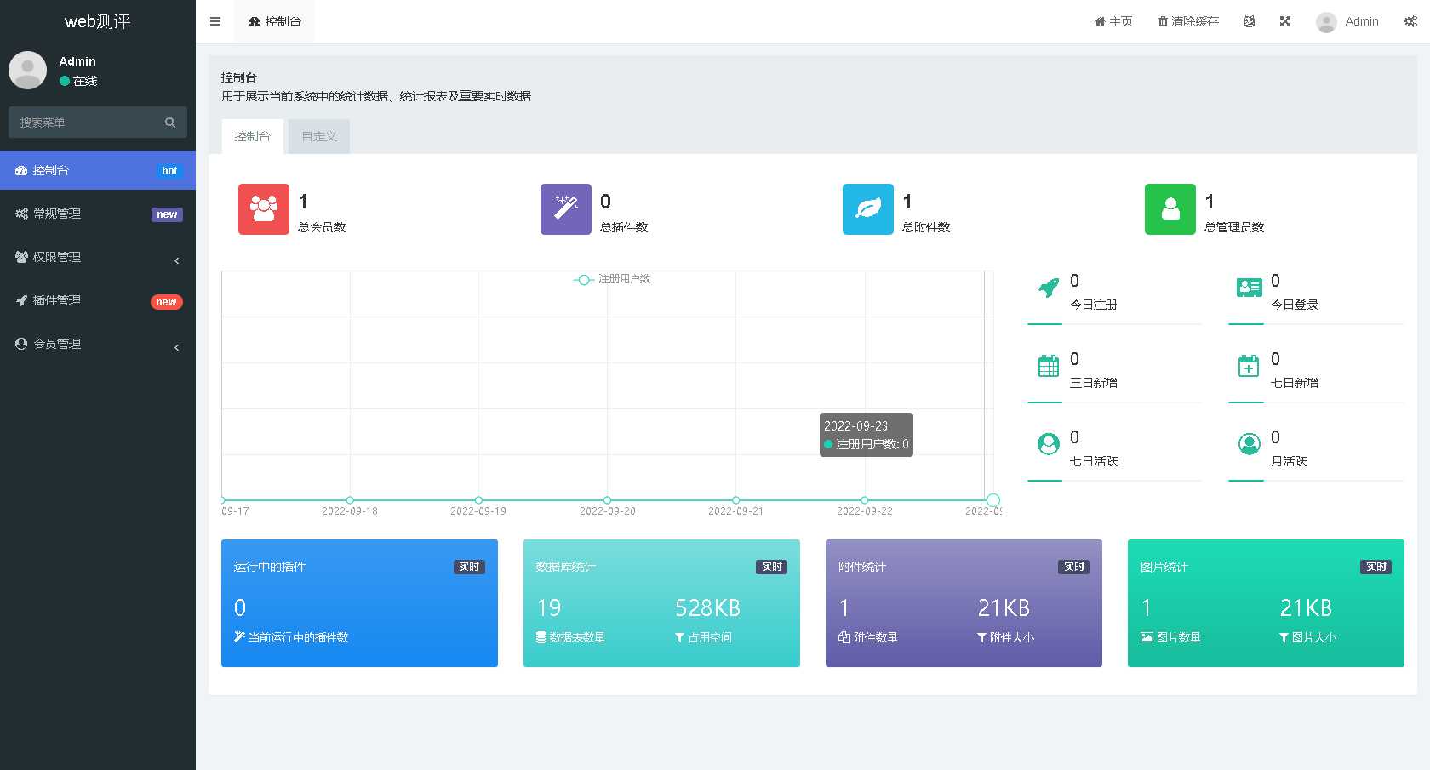Expand 权限管理 sidebar chevron
This screenshot has width=1430, height=770.
pos(176,260)
